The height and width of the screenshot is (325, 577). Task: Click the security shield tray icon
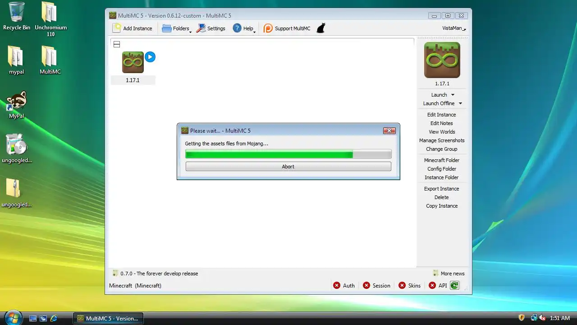(522, 318)
